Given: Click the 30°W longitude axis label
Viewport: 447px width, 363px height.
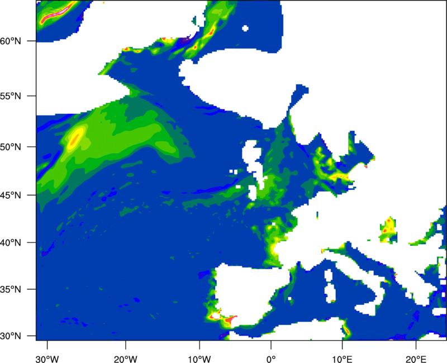Looking at the screenshot, I should point(47,359).
